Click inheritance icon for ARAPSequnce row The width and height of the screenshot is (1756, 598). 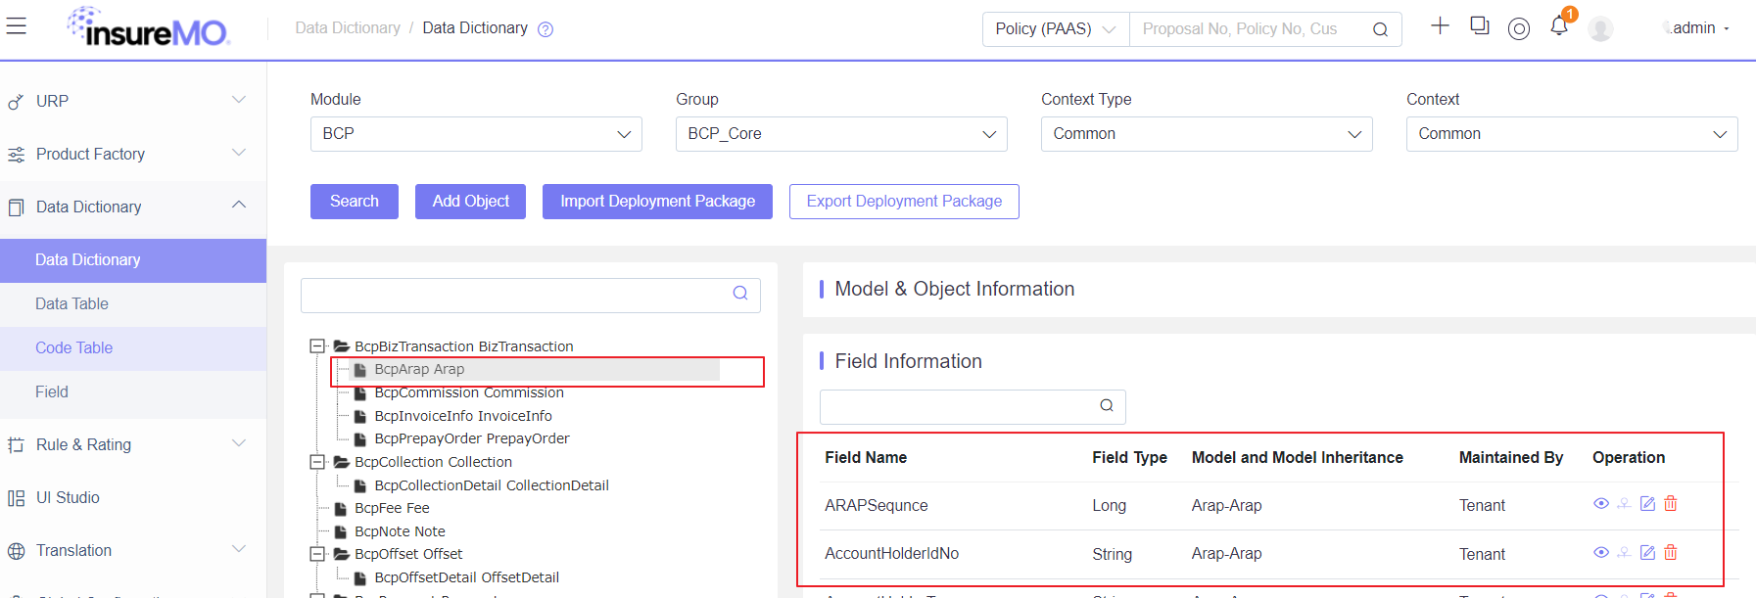tap(1624, 503)
